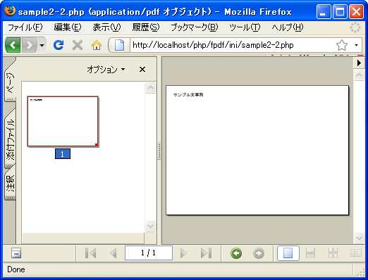Click document view scroll up arrow
Viewport: 368px width, 280px height.
tap(359, 75)
